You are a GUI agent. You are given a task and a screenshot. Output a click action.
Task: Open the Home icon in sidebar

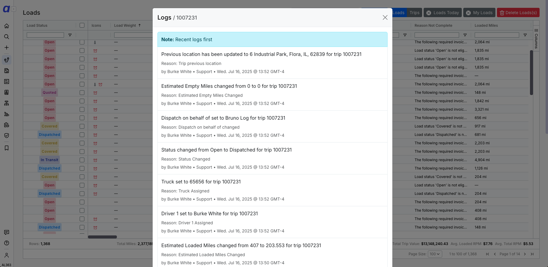click(7, 26)
